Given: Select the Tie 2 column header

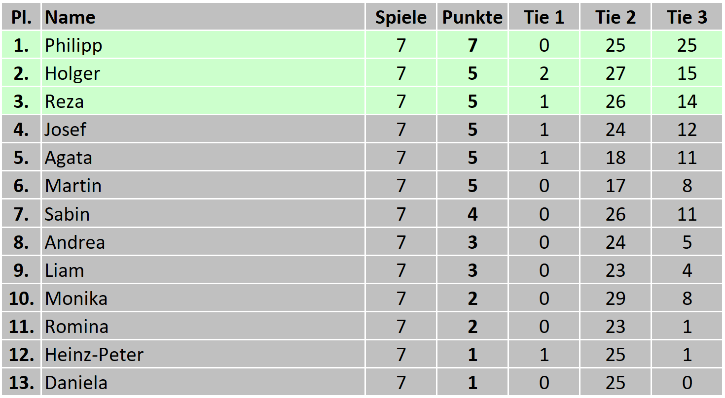Looking at the screenshot, I should (x=615, y=17).
